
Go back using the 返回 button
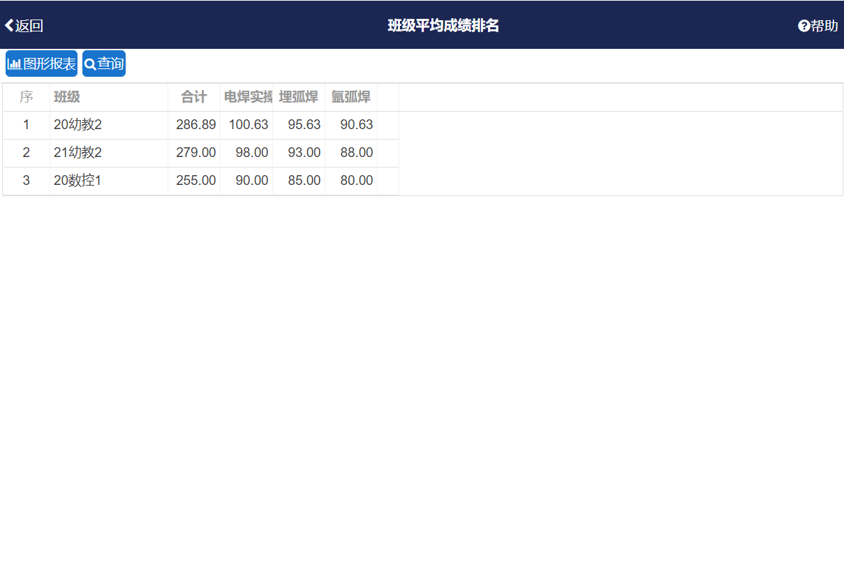tap(24, 26)
